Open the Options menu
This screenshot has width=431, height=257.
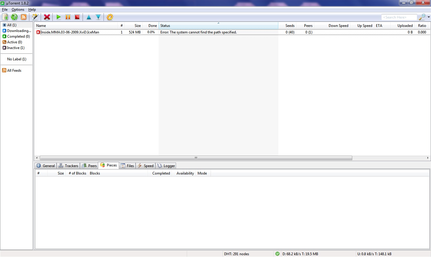pyautogui.click(x=18, y=10)
